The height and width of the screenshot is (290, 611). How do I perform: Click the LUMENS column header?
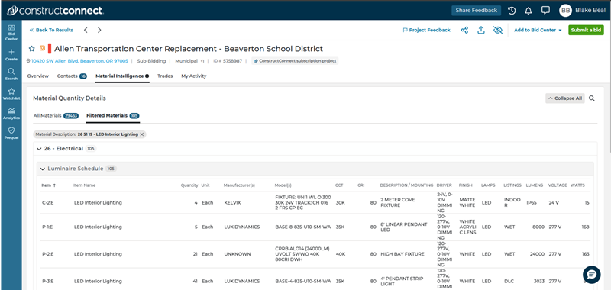(534, 185)
